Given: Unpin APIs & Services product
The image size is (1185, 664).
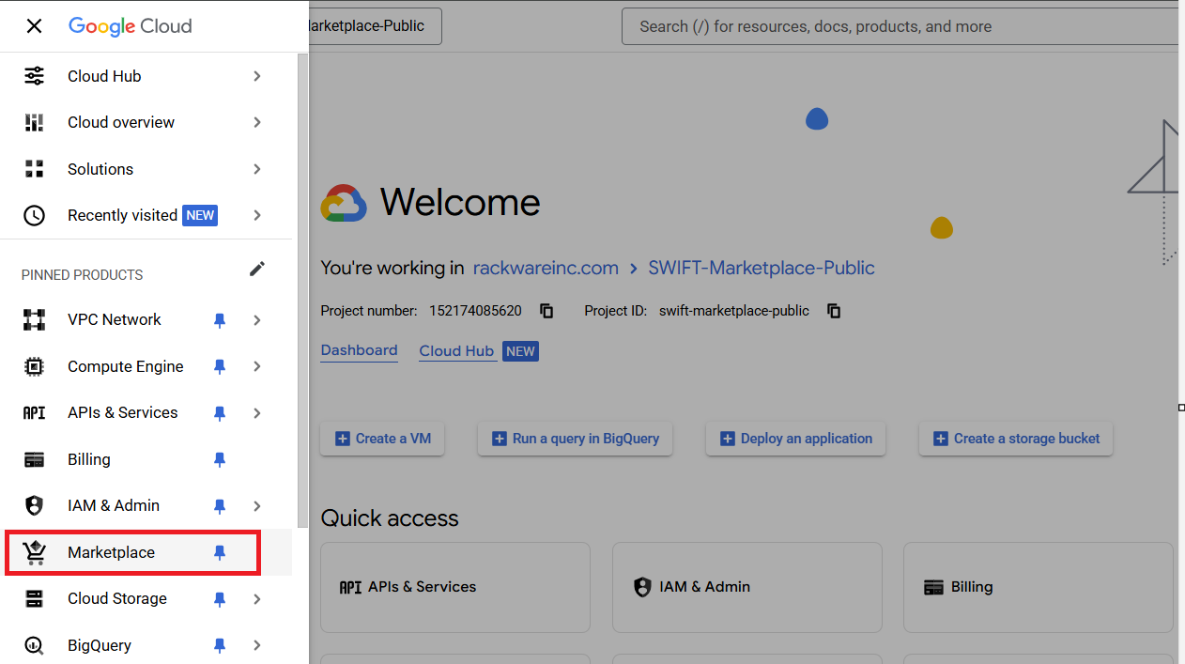Looking at the screenshot, I should click(x=220, y=413).
